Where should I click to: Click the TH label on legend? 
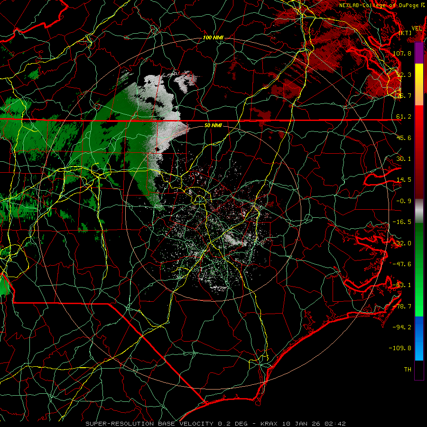408,370
